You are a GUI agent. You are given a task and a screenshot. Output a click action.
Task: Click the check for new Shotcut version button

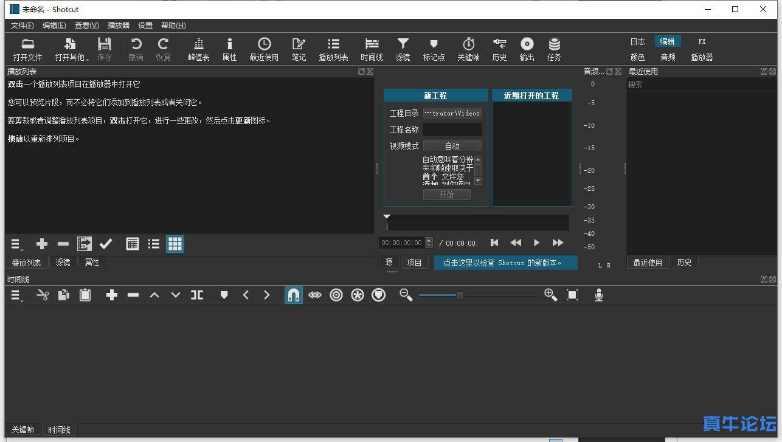tap(505, 263)
